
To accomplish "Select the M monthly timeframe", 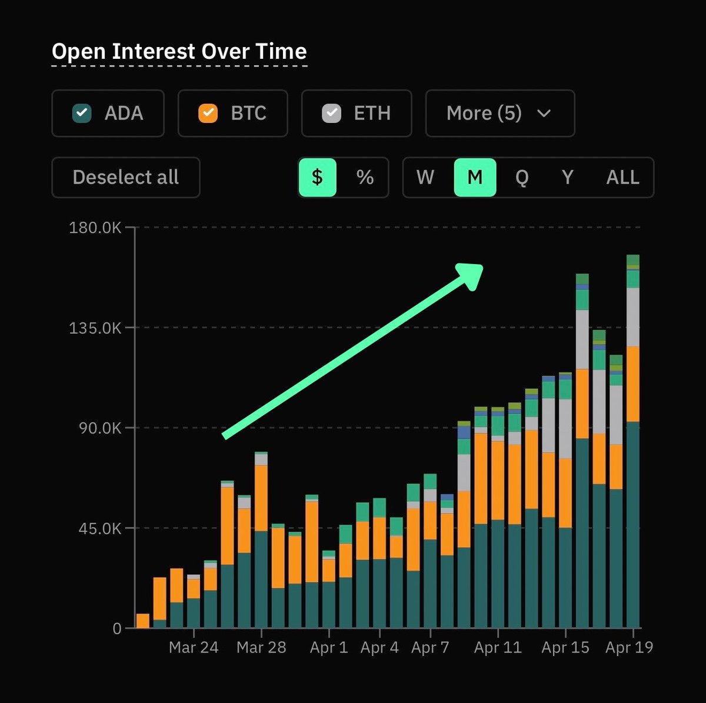I will click(x=475, y=177).
